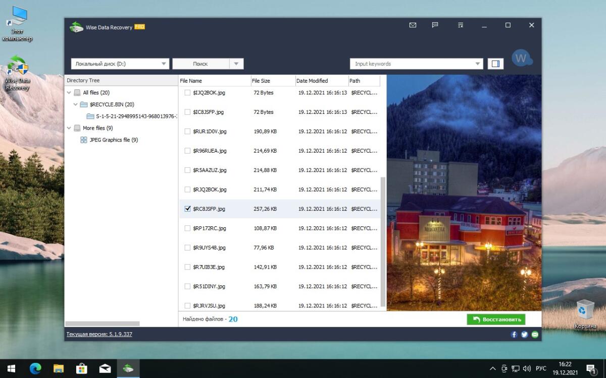Collapse the $RECYCLE.BIN tree node
Screen dimensions: 606x378
[x=76, y=104]
